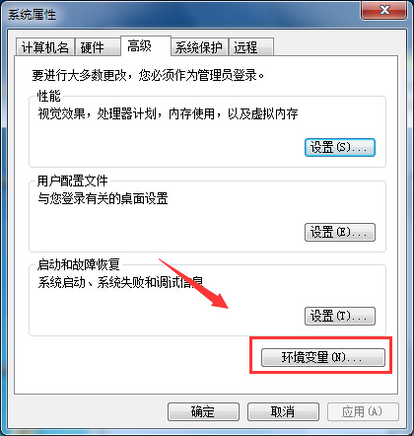
Task: Select the 高级 tab
Action: click(145, 46)
